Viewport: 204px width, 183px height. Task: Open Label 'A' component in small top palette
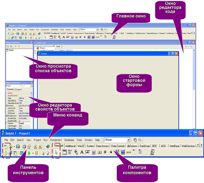click(x=64, y=37)
